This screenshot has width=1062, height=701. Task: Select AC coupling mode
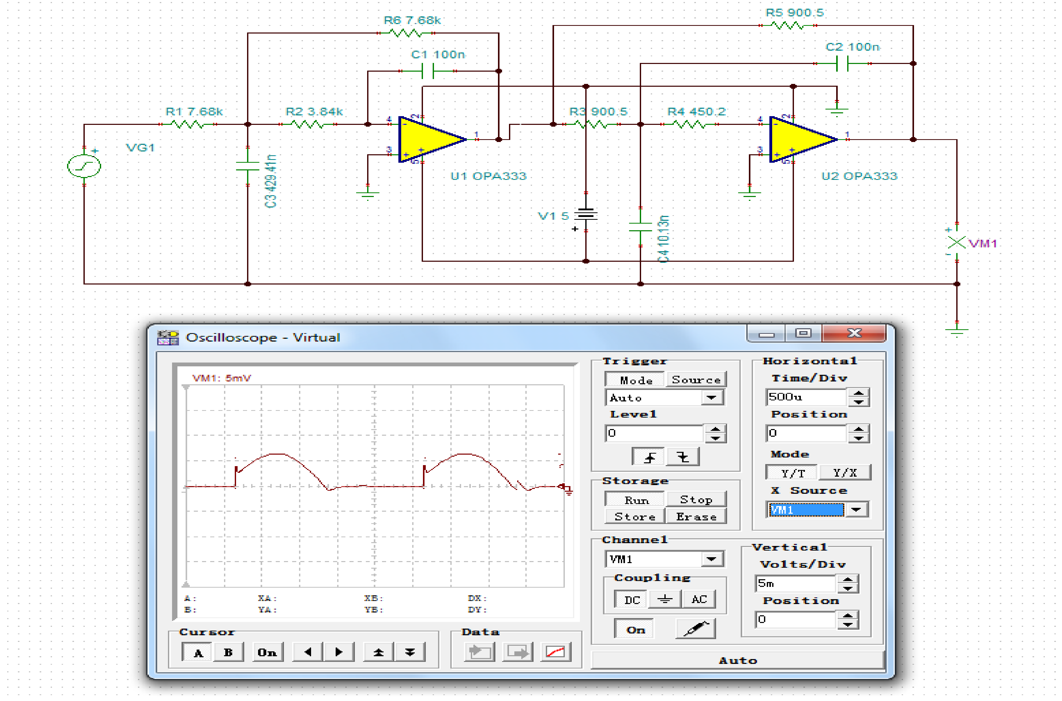click(x=699, y=599)
